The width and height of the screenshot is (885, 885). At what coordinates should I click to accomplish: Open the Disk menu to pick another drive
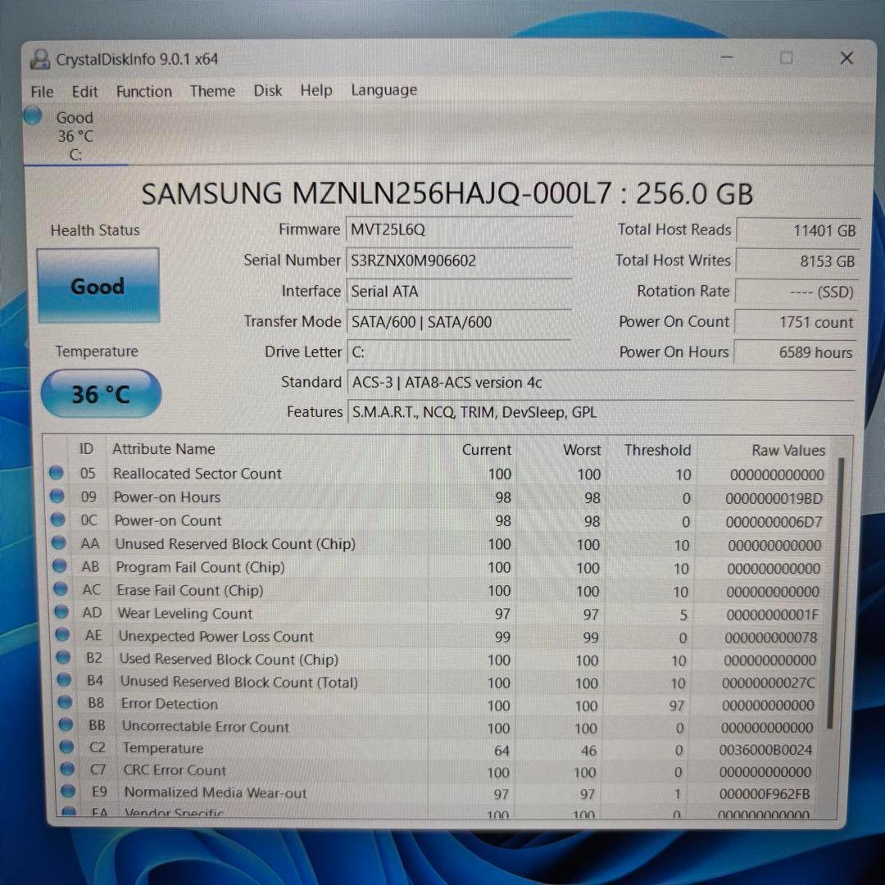click(x=267, y=90)
